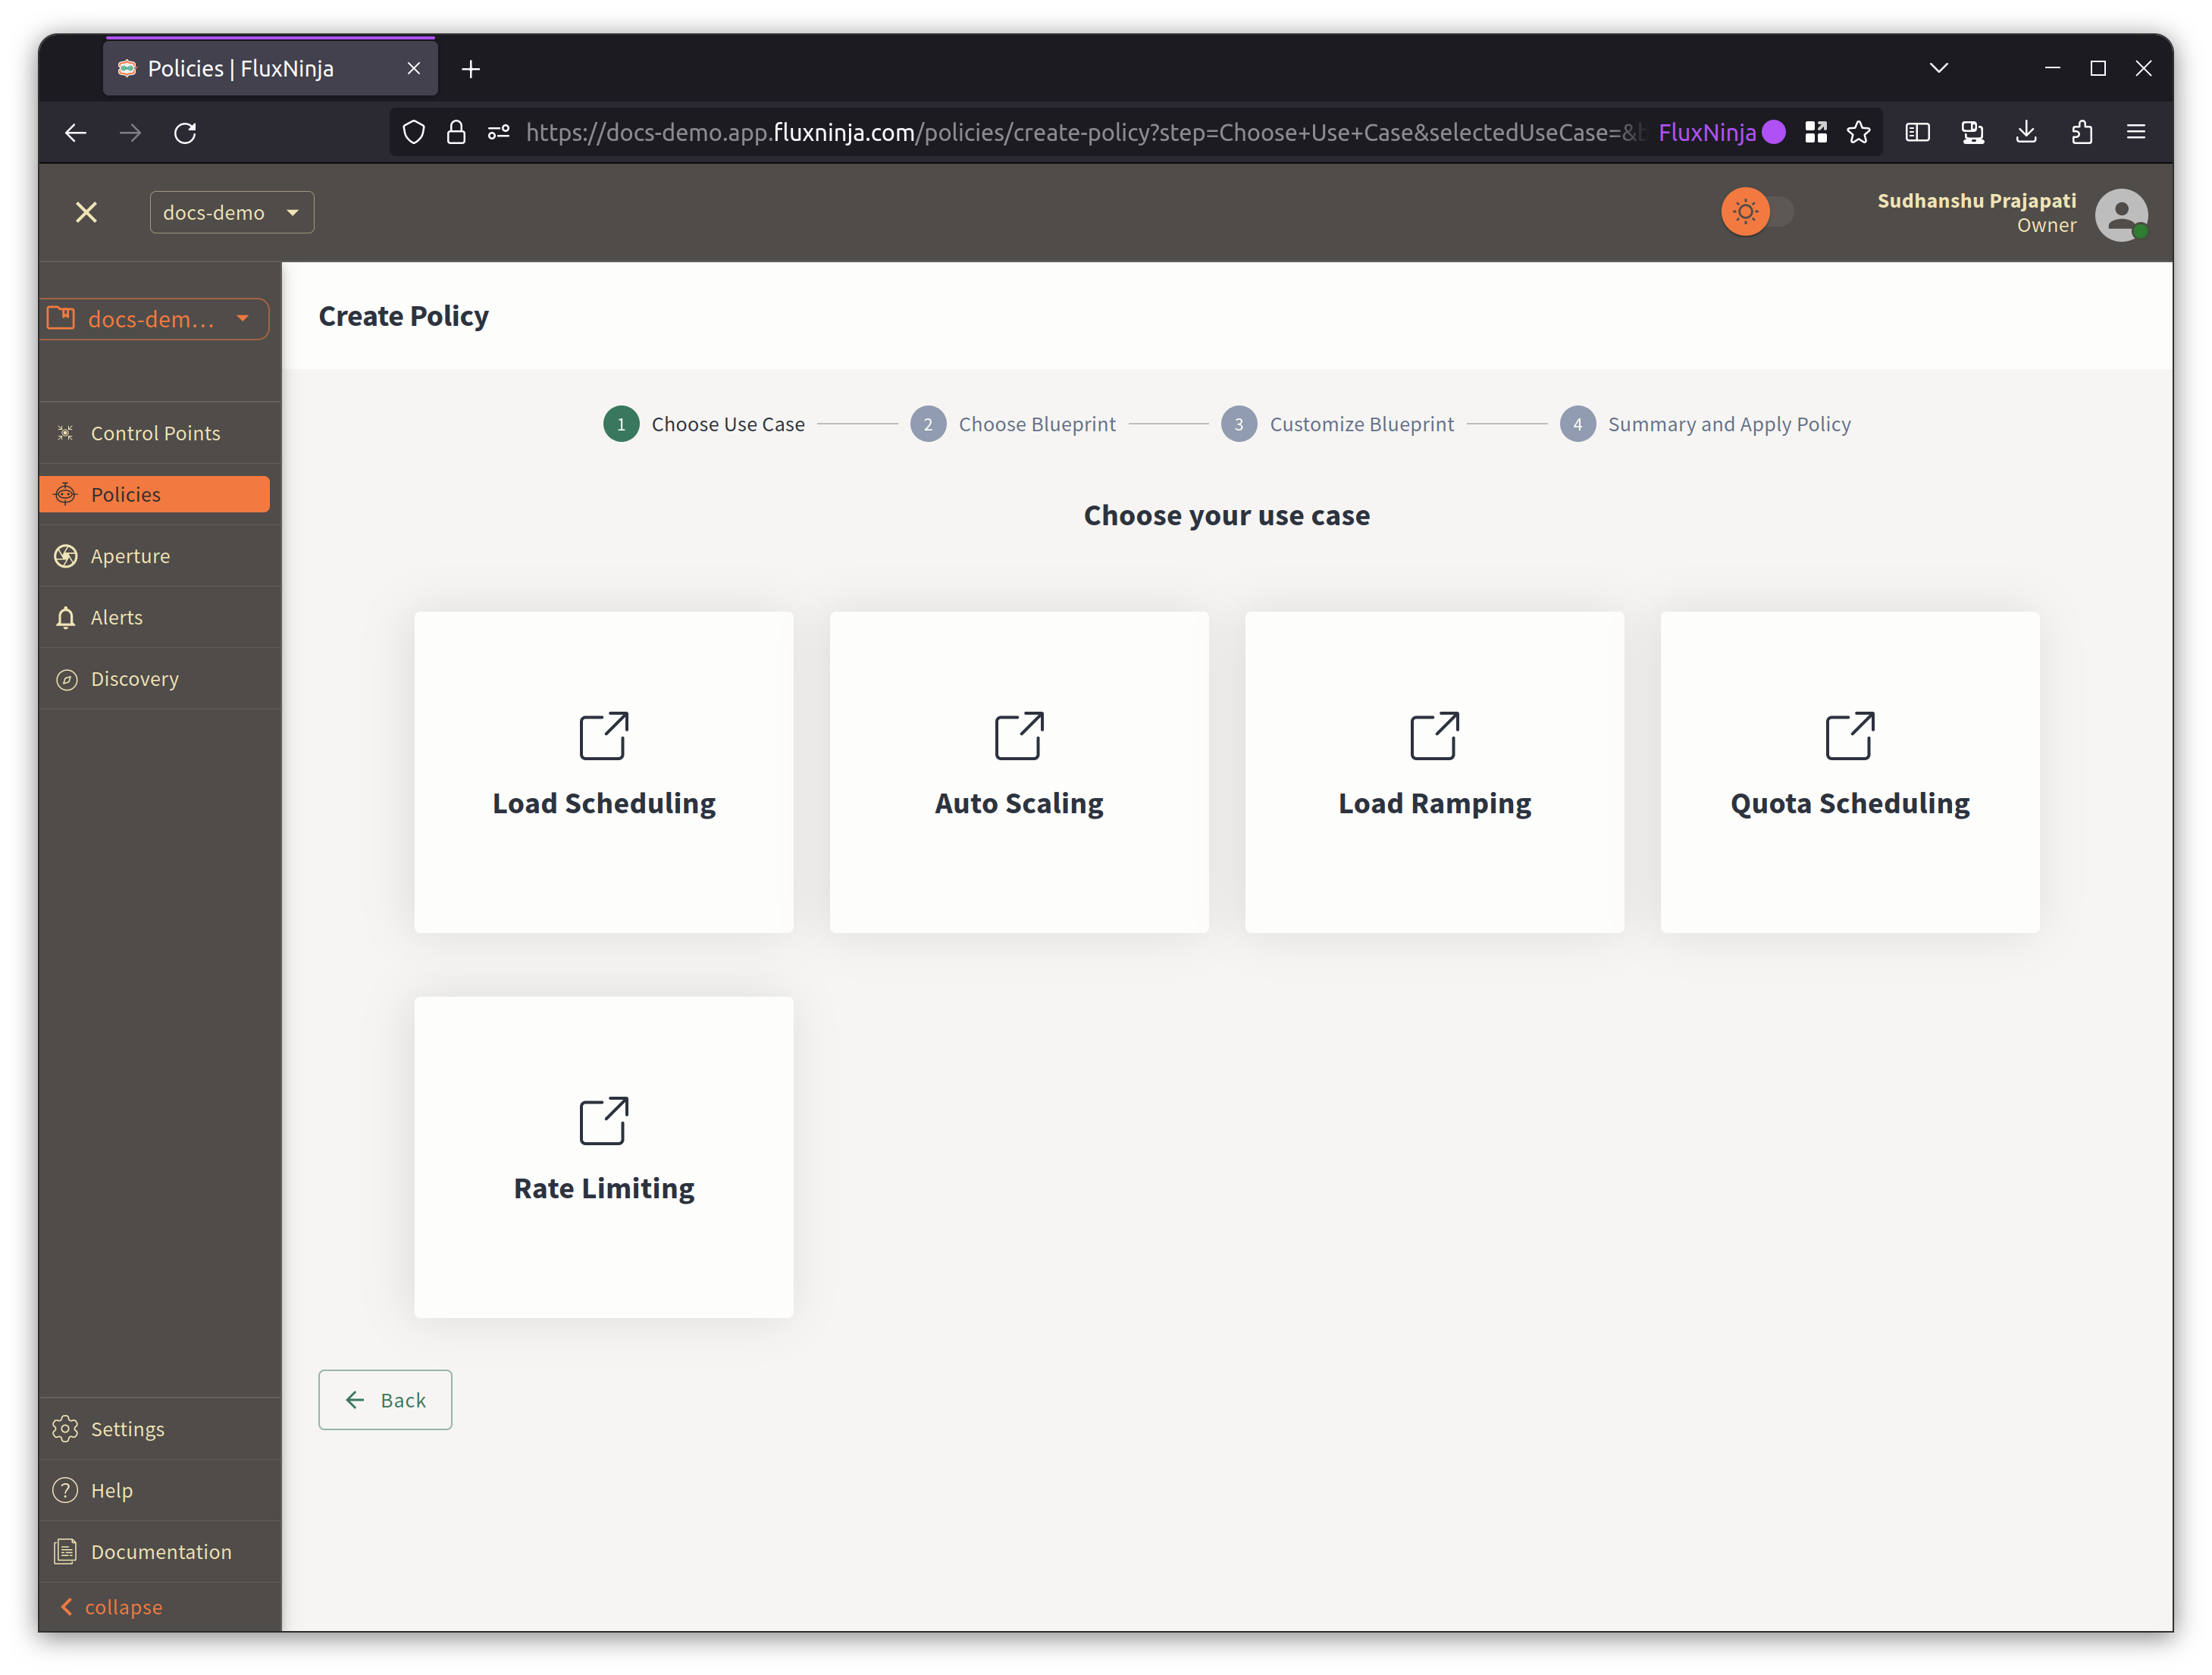2212x1675 pixels.
Task: Click the Help link in sidebar
Action: [x=113, y=1490]
